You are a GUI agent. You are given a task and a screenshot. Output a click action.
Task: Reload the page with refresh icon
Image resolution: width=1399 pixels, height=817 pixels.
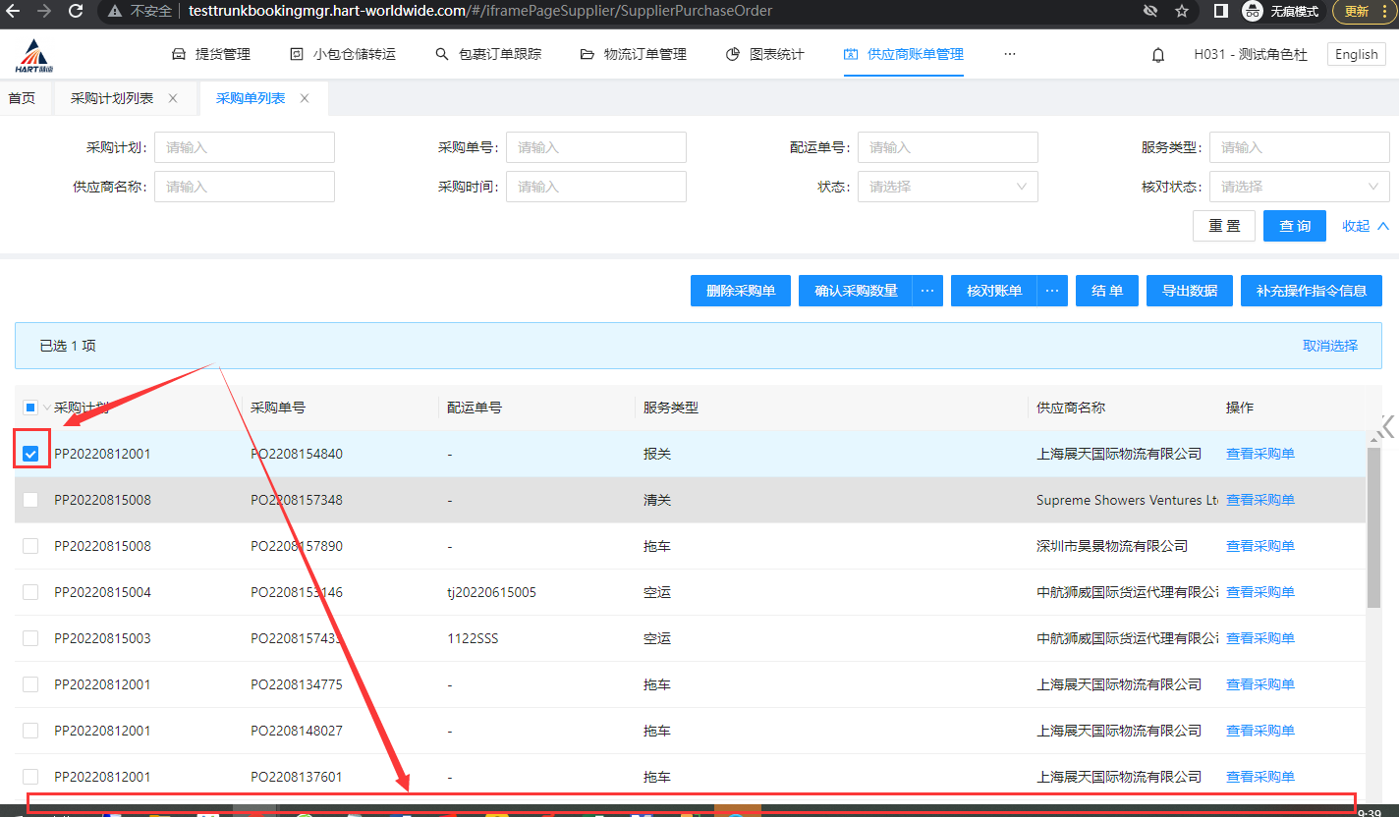point(76,11)
